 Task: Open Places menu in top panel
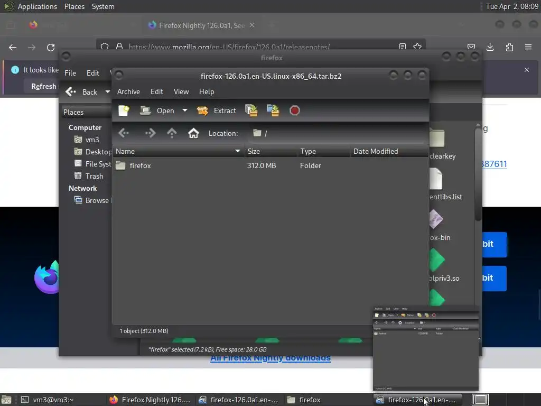(x=74, y=6)
